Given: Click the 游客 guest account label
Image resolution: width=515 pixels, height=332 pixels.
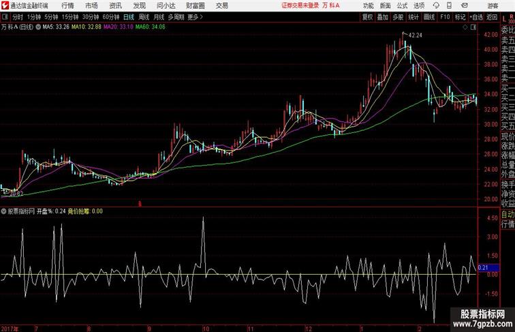Looking at the screenshot, I should [493, 5].
